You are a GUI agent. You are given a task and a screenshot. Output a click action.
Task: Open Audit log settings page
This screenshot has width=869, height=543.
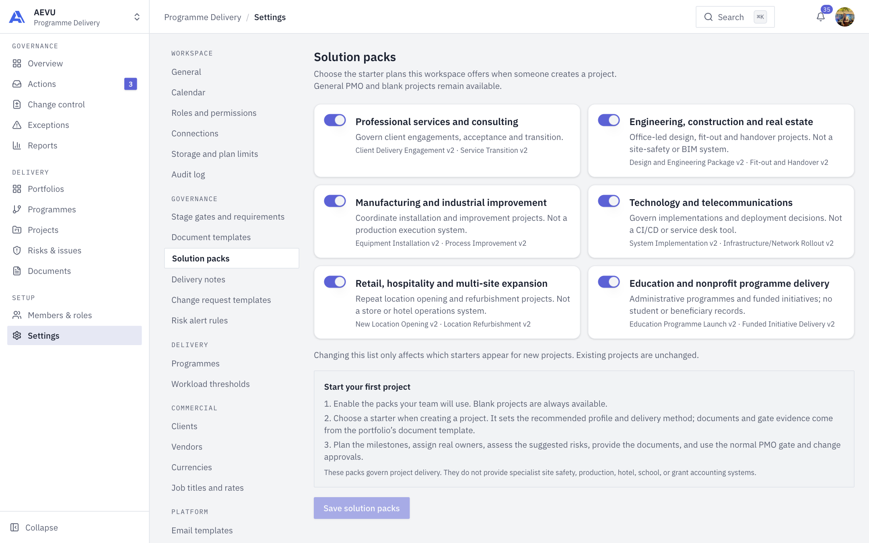click(188, 175)
